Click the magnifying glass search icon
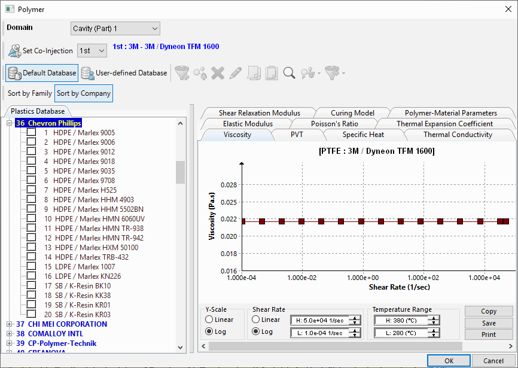Screen dimensions: 518x368 click(x=289, y=73)
